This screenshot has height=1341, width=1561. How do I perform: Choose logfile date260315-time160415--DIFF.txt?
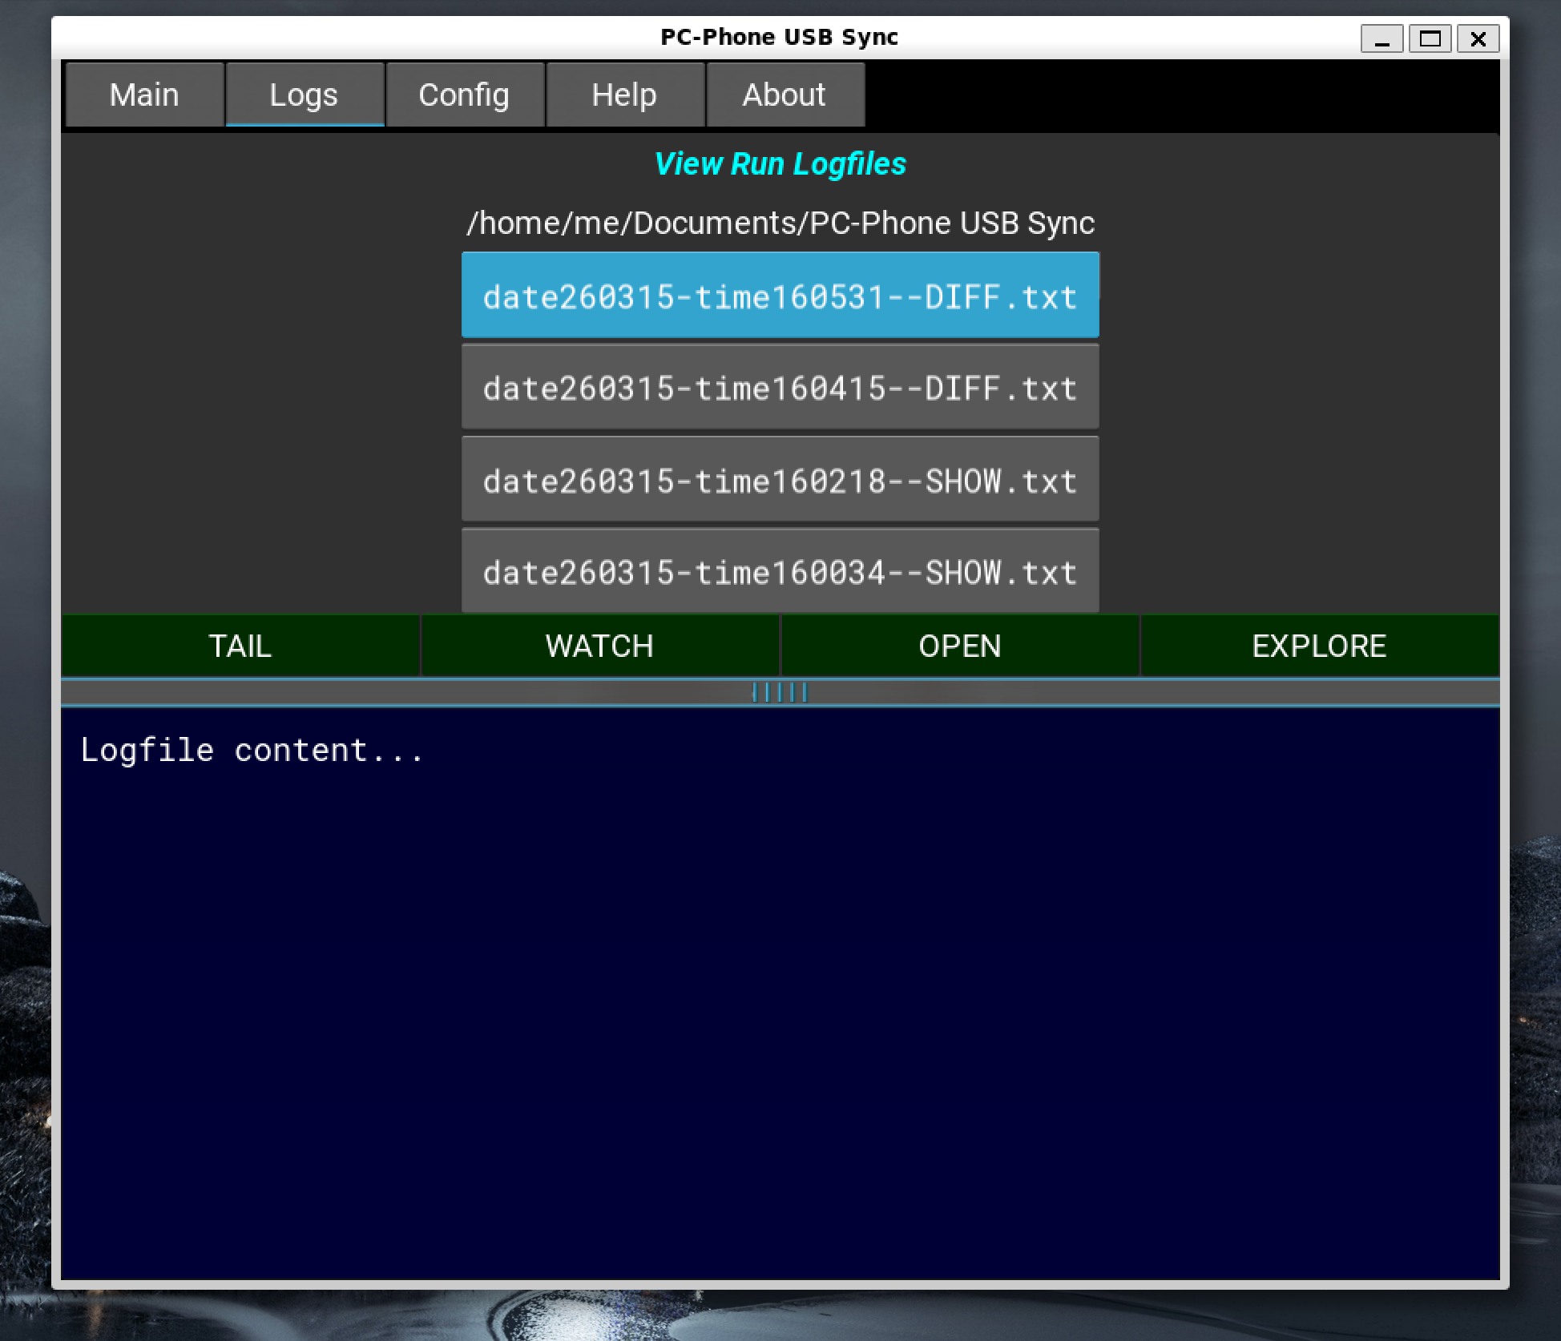pyautogui.click(x=780, y=389)
